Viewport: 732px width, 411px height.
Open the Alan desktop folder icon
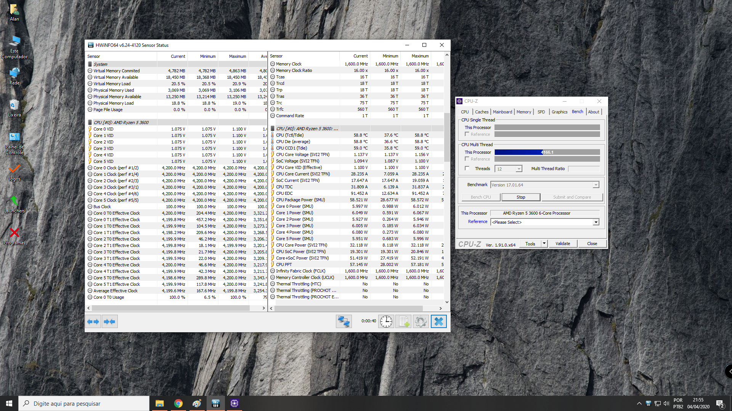point(14,12)
